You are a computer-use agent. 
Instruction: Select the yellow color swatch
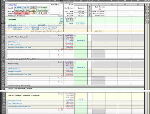pos(42,13)
